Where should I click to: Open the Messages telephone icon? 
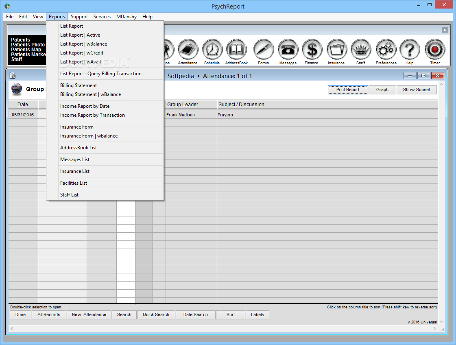pos(288,50)
